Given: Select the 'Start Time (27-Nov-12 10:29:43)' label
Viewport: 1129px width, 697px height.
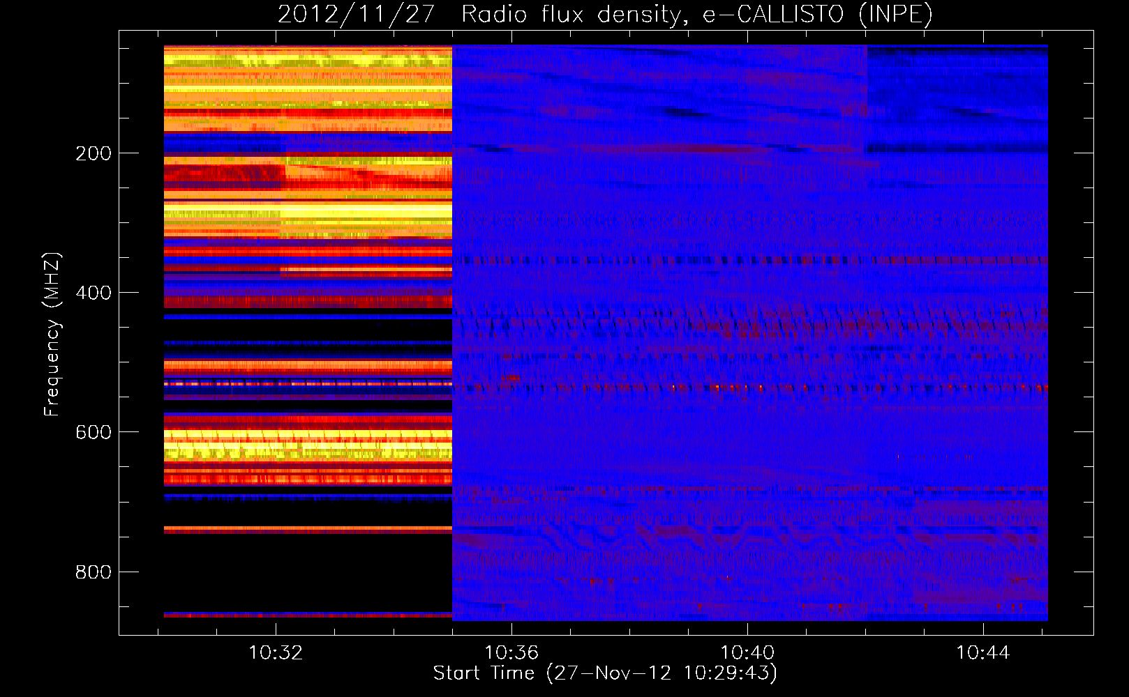Looking at the screenshot, I should 605,673.
